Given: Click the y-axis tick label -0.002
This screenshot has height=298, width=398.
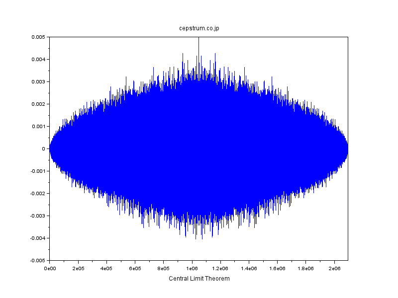Looking at the screenshot, I should point(38,193).
